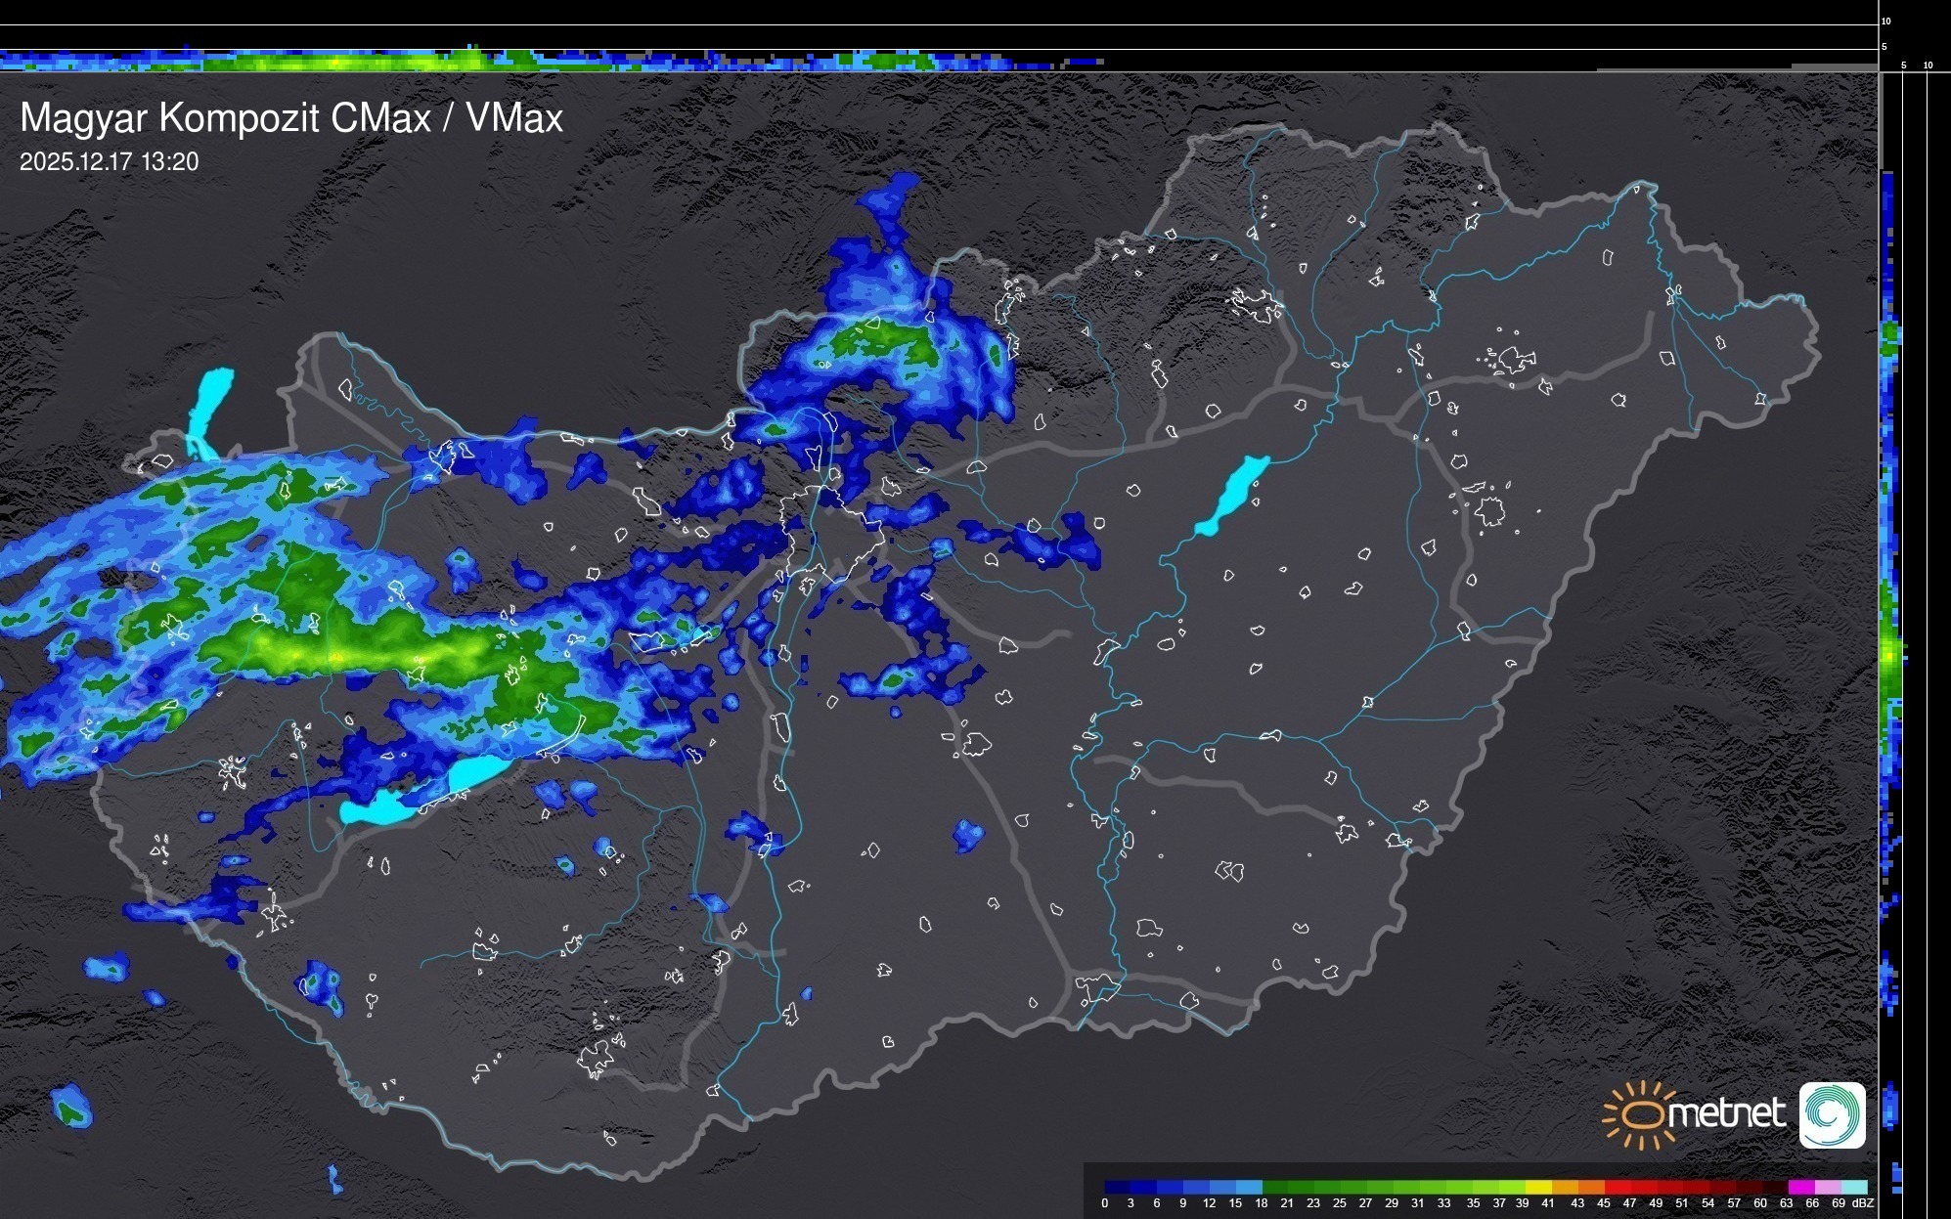Click the orange 41 dBZ legend swatch
The width and height of the screenshot is (1951, 1219).
1565,1188
